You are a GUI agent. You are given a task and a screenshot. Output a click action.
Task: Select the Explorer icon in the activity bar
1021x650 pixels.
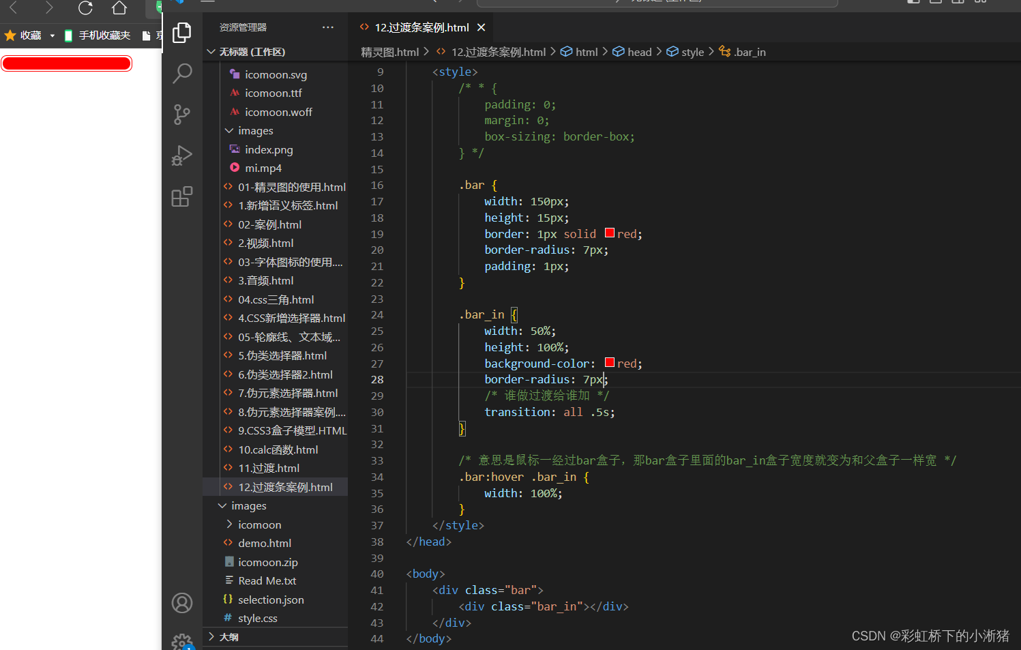pyautogui.click(x=182, y=32)
